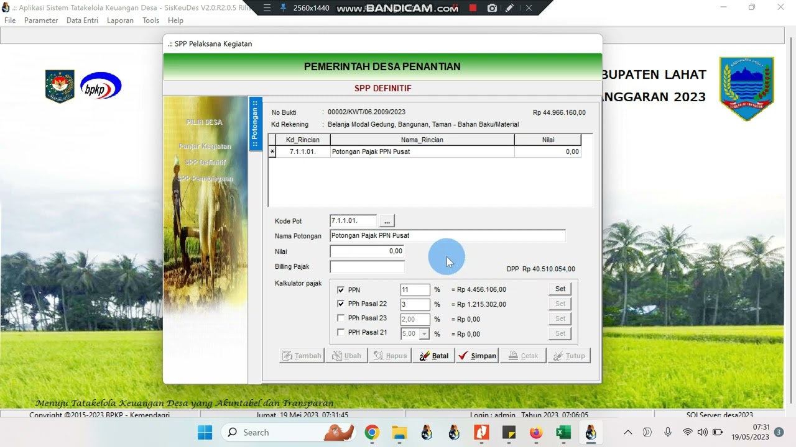Focus the Nilai input field
This screenshot has width=796, height=447.
click(x=367, y=251)
